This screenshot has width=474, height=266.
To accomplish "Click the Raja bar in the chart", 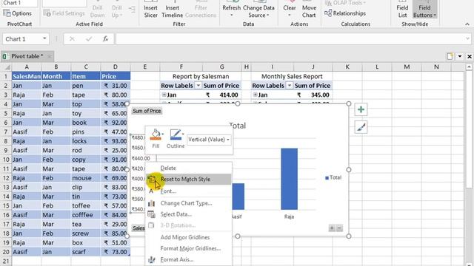I will [289, 179].
